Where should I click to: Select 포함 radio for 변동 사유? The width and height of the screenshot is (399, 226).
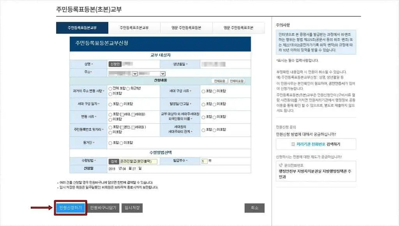(x=110, y=115)
